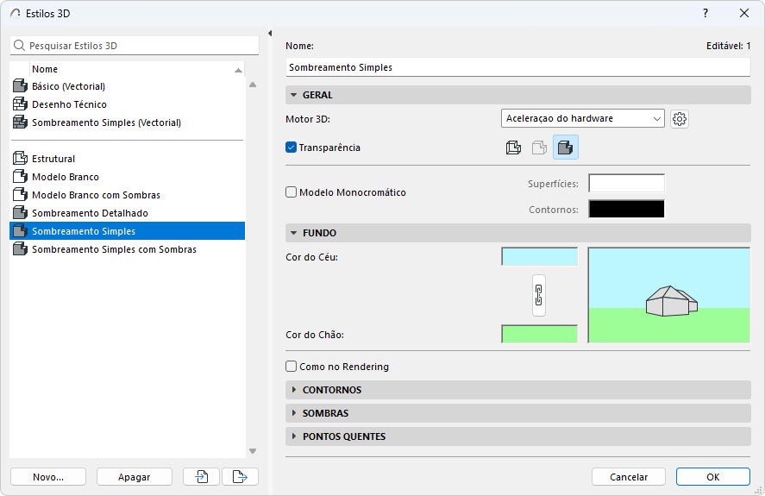Enable the Como no Rendering checkbox

(292, 366)
